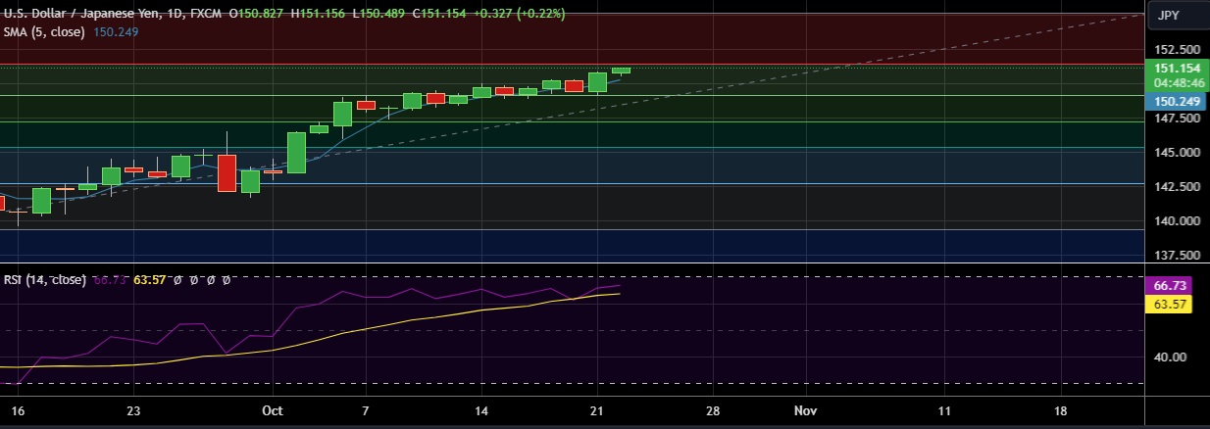Click the 140.000 price scale label

(x=1177, y=220)
